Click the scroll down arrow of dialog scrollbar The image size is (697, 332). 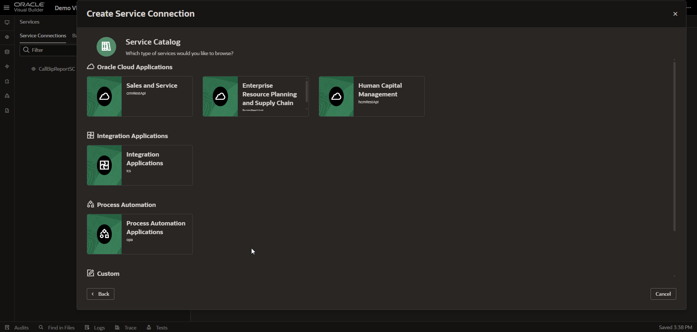pyautogui.click(x=674, y=276)
